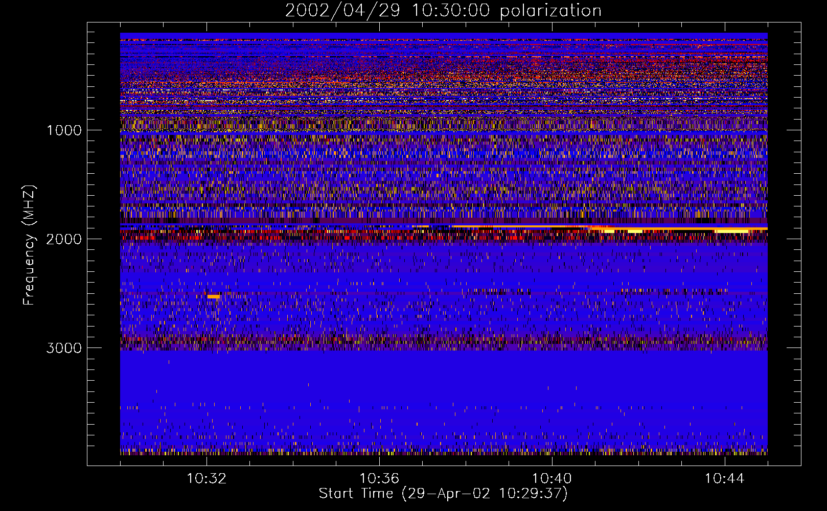This screenshot has height=511, width=827.
Task: Click the 1000 frequency tick label
Action: pos(64,130)
